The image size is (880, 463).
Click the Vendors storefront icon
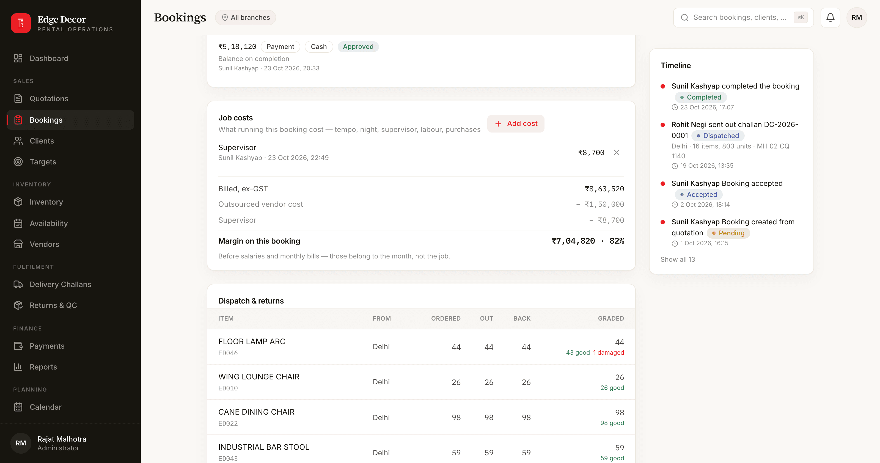tap(18, 244)
